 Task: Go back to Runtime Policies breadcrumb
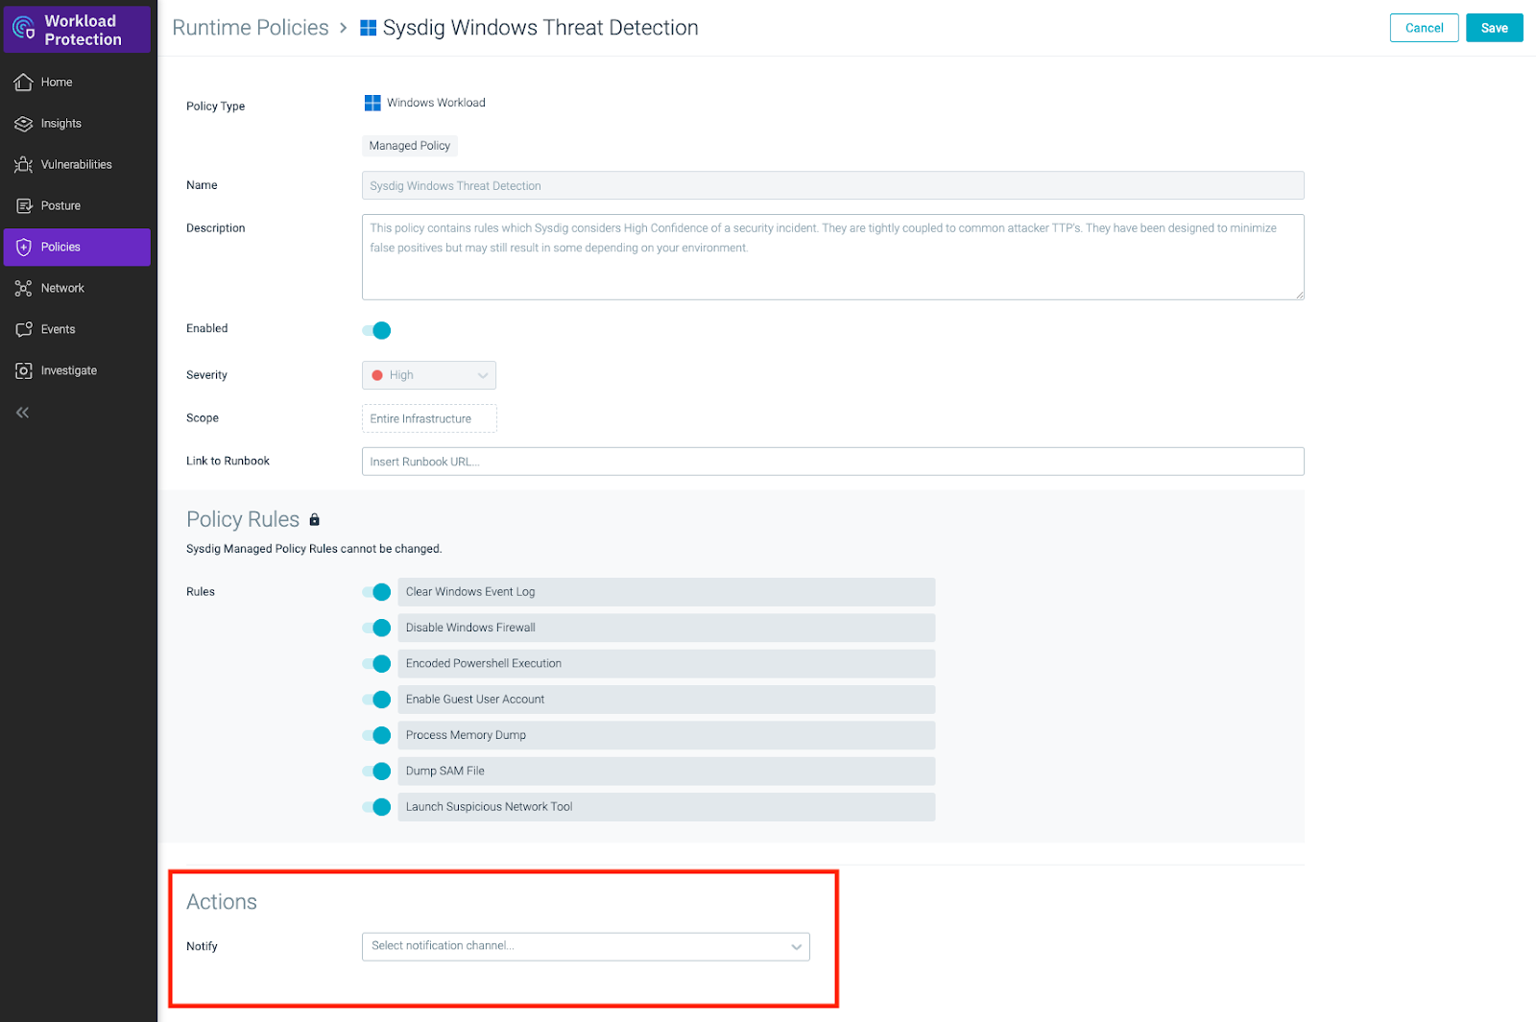[251, 28]
